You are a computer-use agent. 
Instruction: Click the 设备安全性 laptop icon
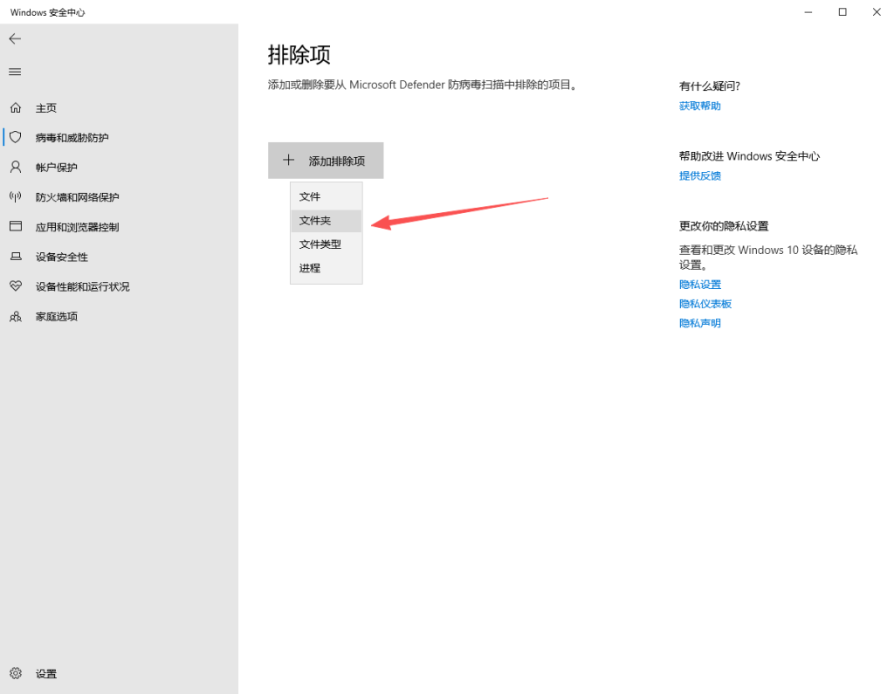[15, 257]
